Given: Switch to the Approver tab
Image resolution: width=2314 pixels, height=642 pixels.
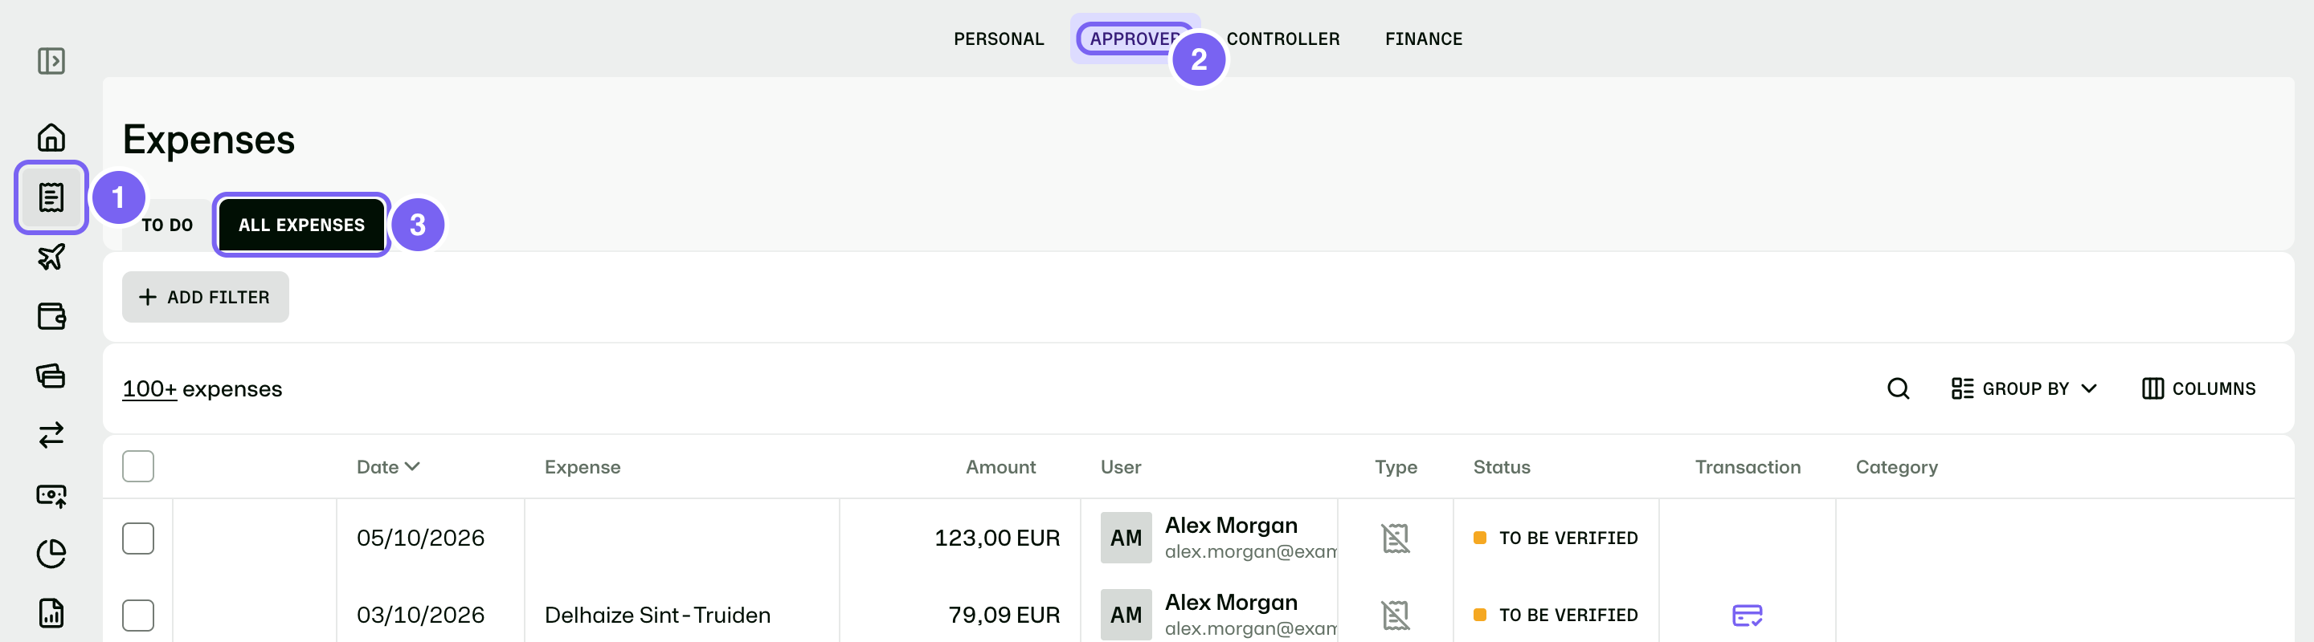Looking at the screenshot, I should tap(1134, 39).
